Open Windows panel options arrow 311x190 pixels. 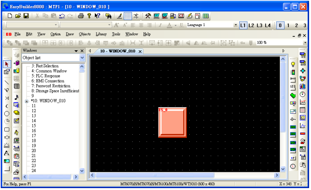pyautogui.click(x=76, y=51)
